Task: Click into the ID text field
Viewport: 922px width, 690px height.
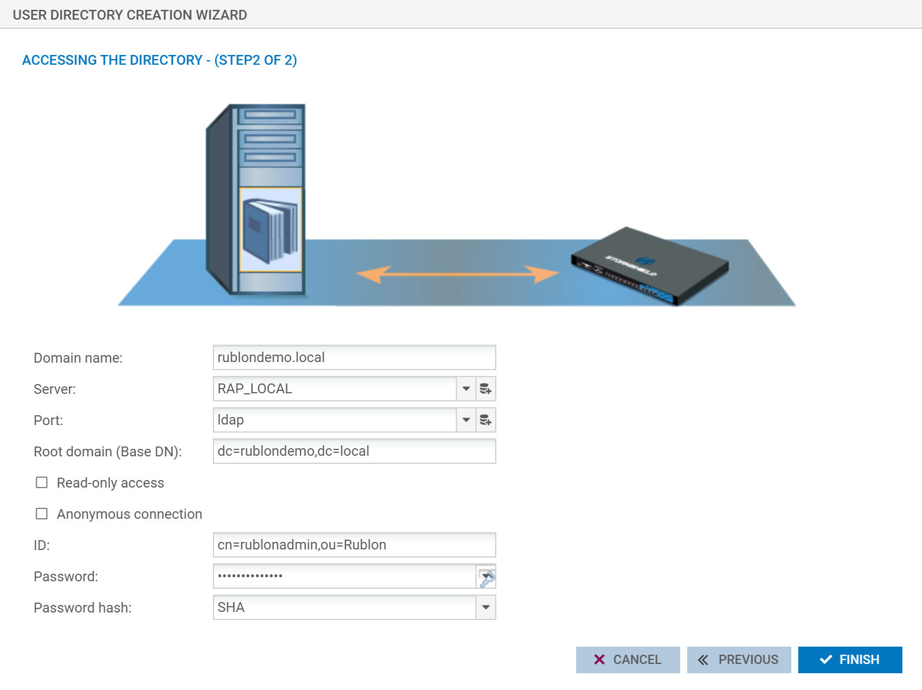Action: pyautogui.click(x=354, y=545)
